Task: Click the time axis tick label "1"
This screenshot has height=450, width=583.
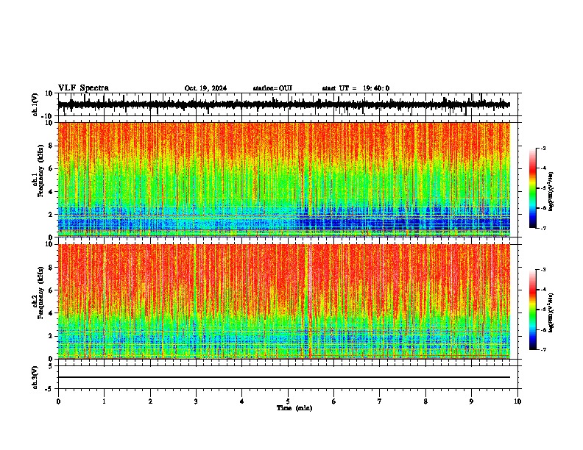Action: [x=104, y=401]
